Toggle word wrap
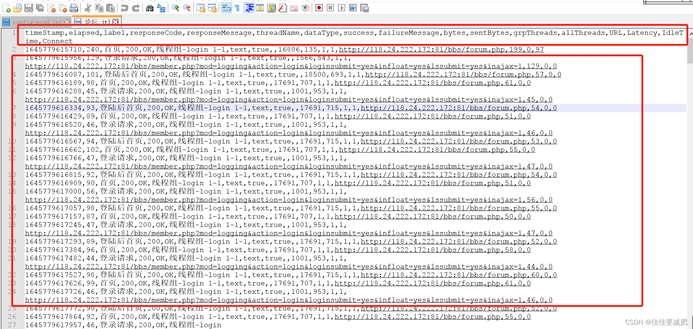Viewport: 693px width, 329px height. [x=226, y=8]
